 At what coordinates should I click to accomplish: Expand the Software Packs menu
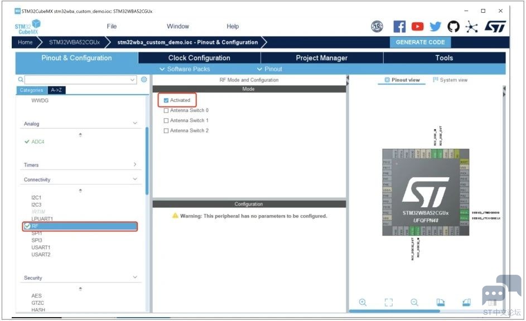click(185, 69)
